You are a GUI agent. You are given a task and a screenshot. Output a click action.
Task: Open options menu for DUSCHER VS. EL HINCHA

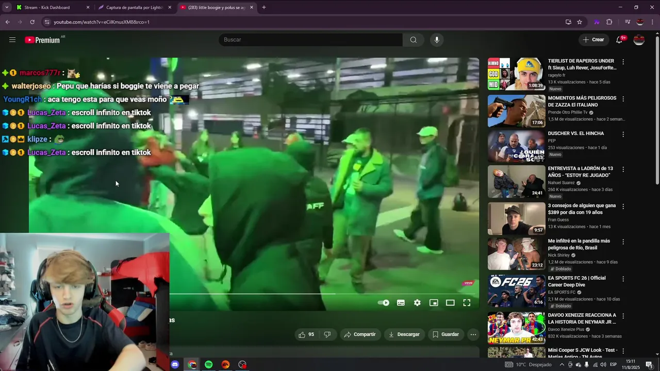(x=623, y=134)
